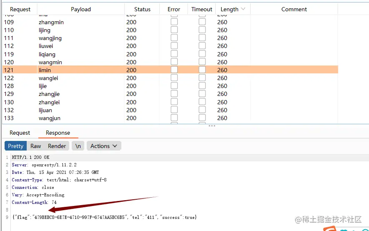Toggle Error checkbox for lijing row

(174, 30)
